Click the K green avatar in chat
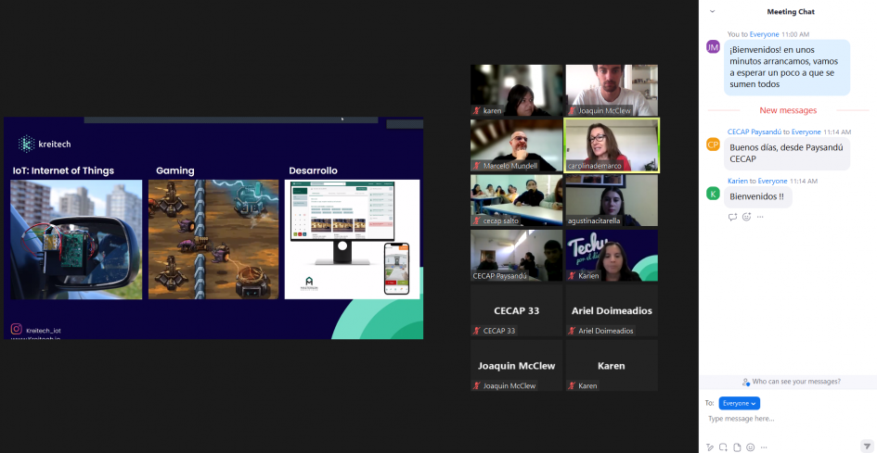This screenshot has width=877, height=453. click(713, 194)
